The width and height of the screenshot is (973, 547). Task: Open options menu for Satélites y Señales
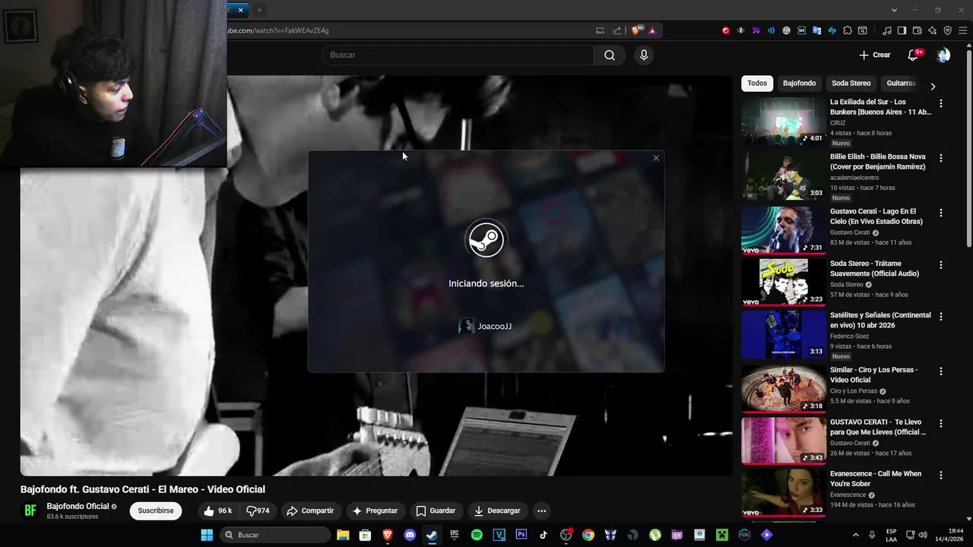pyautogui.click(x=941, y=317)
